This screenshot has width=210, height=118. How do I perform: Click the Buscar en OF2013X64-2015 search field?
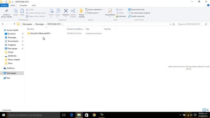pos(193,24)
